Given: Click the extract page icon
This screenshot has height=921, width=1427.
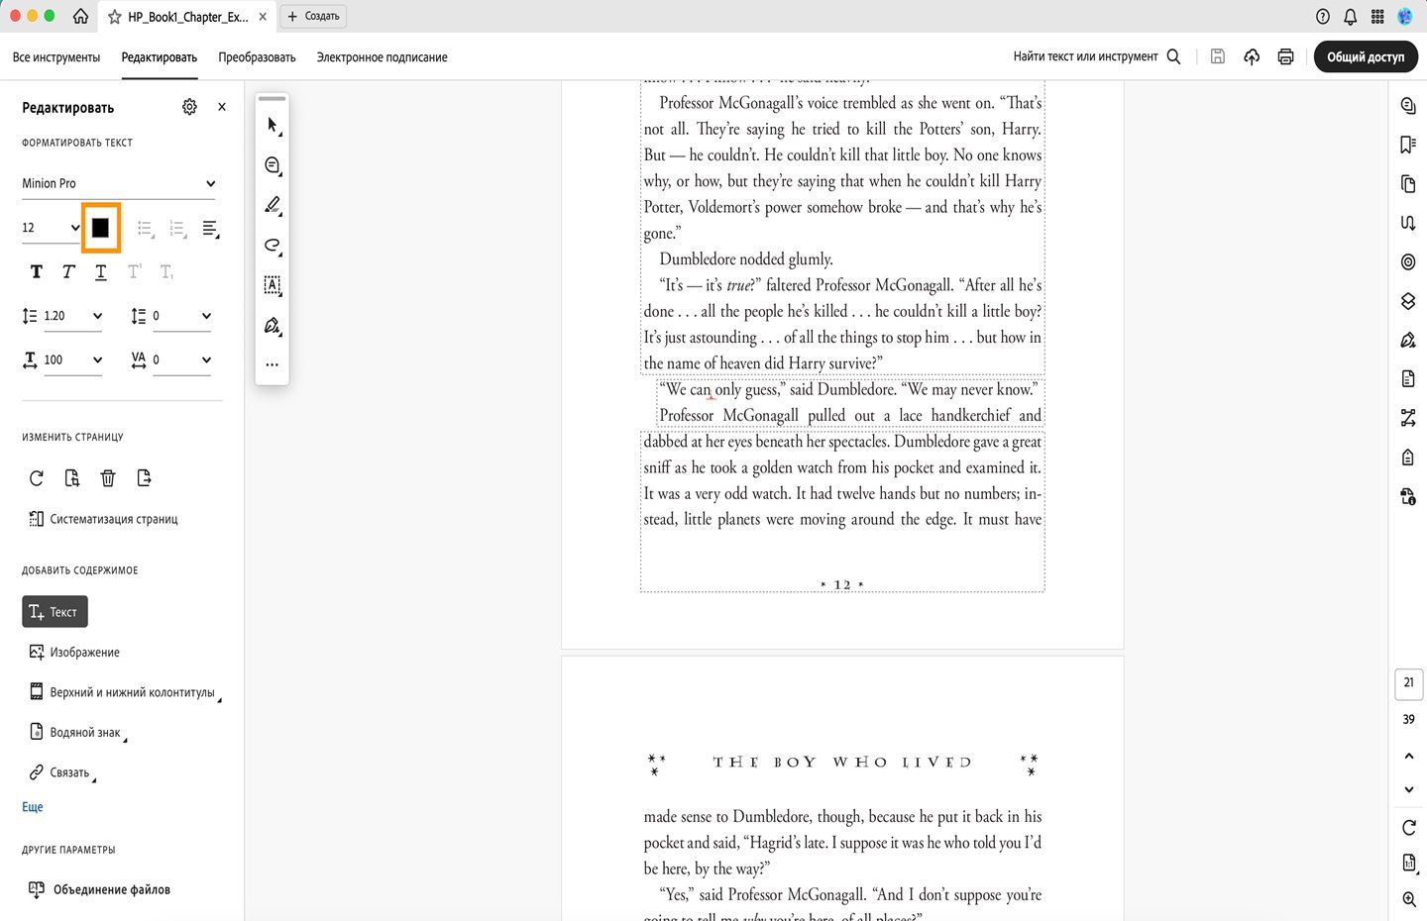Looking at the screenshot, I should point(144,478).
